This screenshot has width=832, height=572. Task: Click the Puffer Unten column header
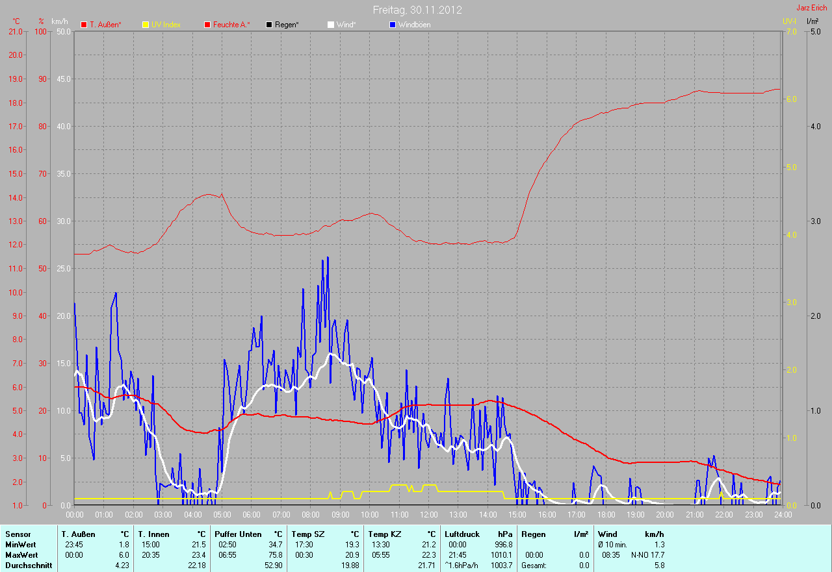pos(238,534)
